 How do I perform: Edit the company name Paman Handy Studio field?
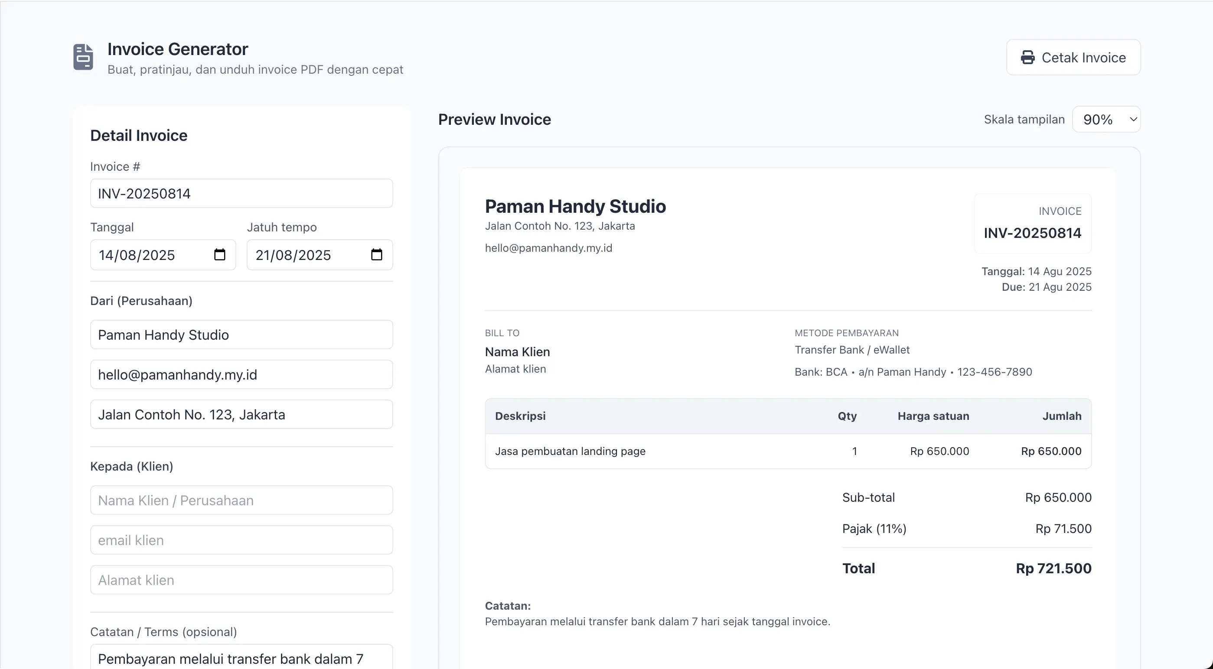(x=241, y=335)
